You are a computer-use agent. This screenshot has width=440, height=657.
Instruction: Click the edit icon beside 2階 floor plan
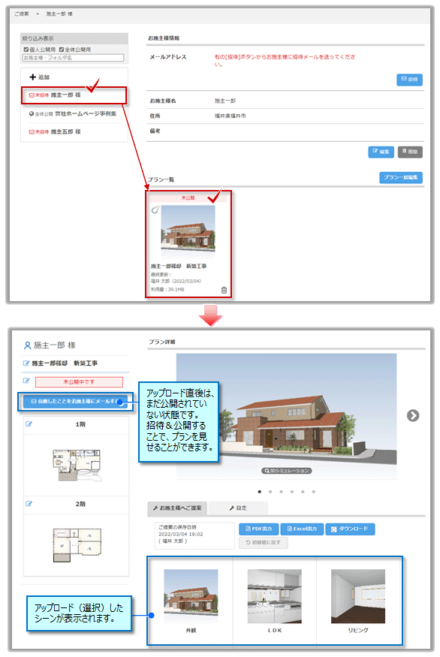(29, 504)
